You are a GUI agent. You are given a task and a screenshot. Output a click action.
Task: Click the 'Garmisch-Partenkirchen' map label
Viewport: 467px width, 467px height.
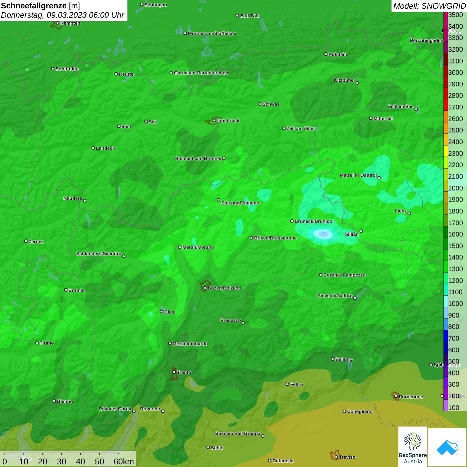click(x=201, y=73)
